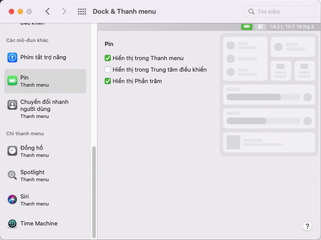This screenshot has width=321, height=240.
Task: Select the Đồng hồ Thanh menu item
Action: pos(45,151)
